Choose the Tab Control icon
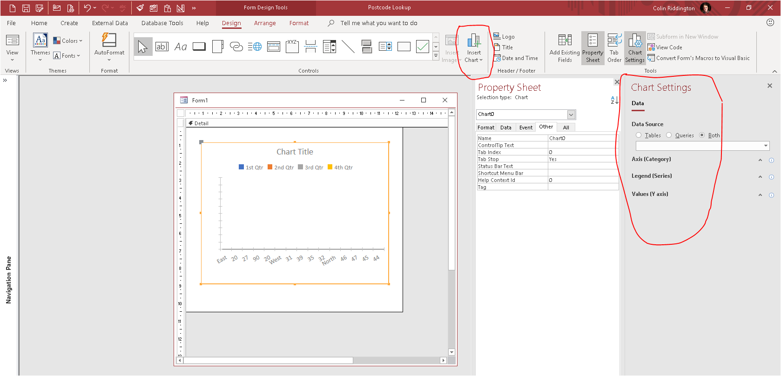781x376 pixels. (218, 46)
